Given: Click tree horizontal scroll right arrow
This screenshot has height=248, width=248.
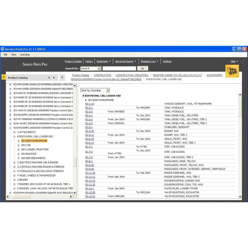Looking at the screenshot, I should (x=71, y=196).
